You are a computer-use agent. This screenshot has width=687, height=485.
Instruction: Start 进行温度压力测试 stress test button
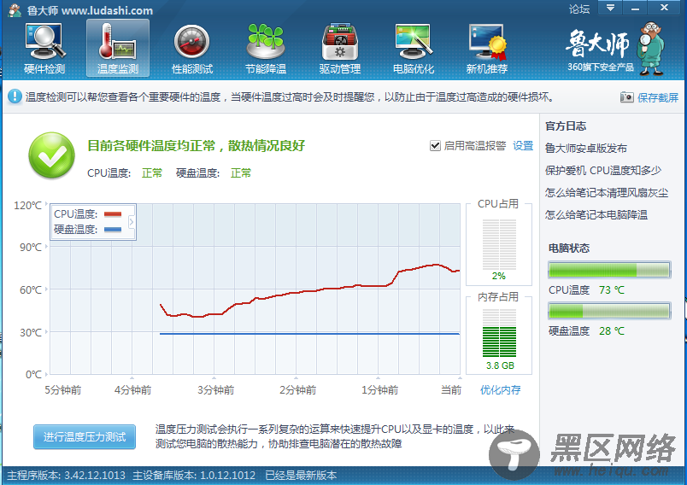(x=85, y=436)
